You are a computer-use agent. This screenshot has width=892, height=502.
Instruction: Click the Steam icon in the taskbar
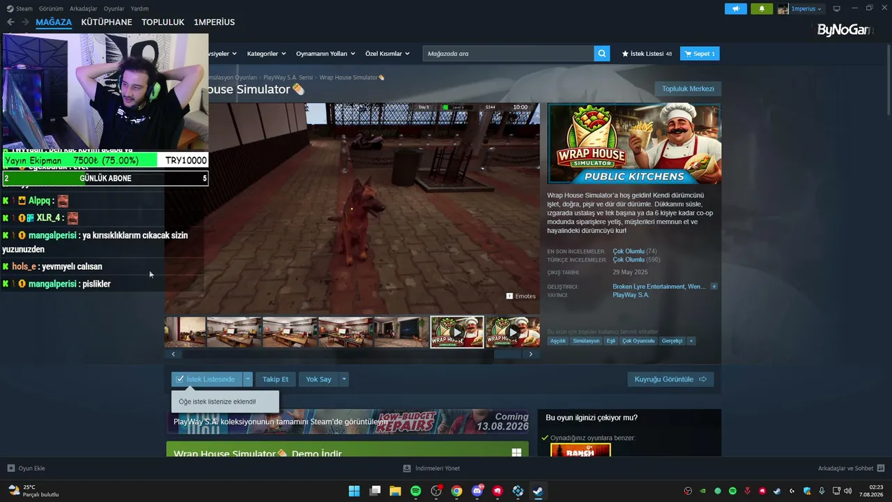click(x=538, y=491)
